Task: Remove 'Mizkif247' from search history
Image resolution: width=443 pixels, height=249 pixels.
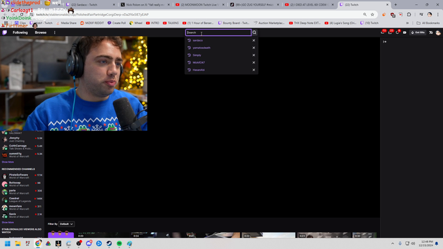Action: (x=254, y=62)
